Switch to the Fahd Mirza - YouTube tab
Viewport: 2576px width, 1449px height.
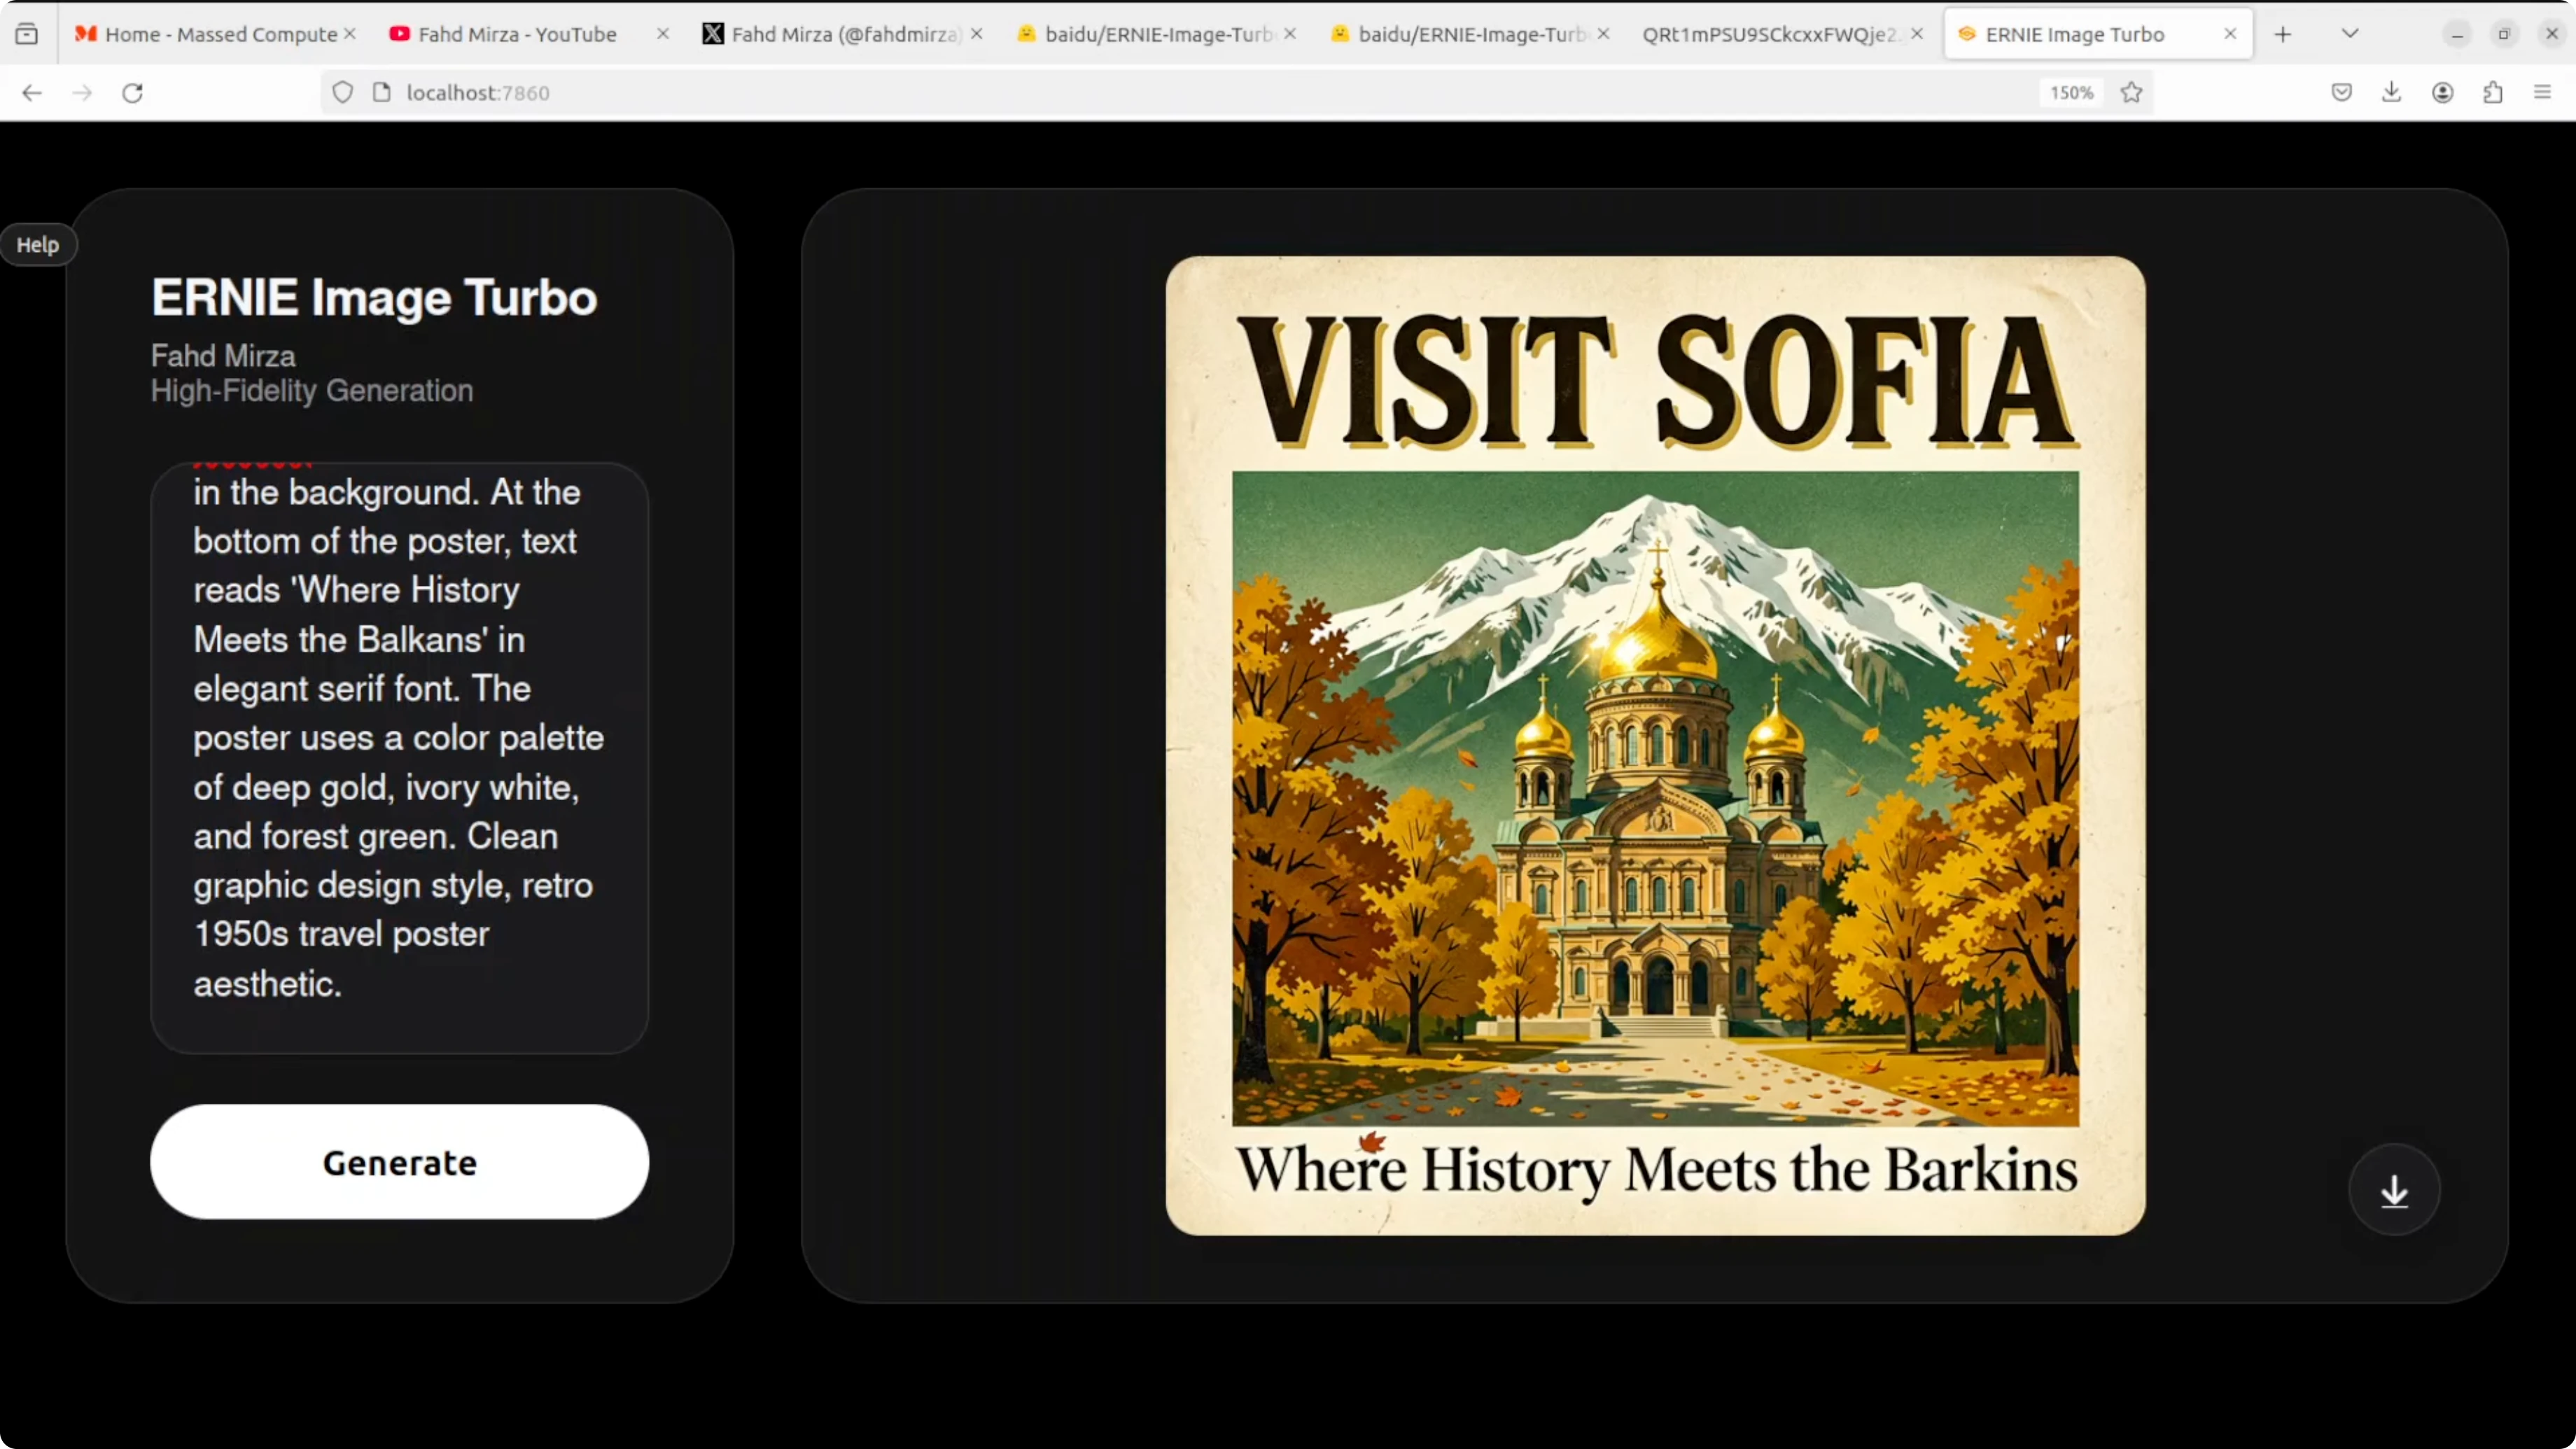(516, 34)
